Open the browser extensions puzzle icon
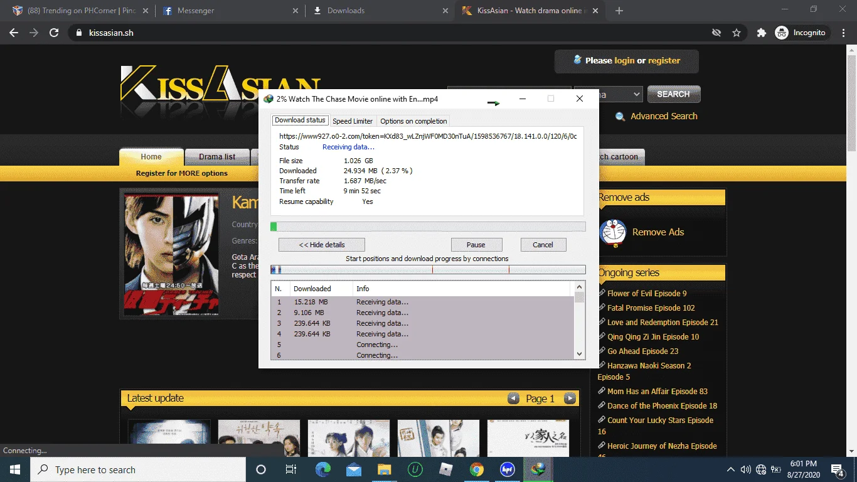This screenshot has height=482, width=857. point(761,33)
